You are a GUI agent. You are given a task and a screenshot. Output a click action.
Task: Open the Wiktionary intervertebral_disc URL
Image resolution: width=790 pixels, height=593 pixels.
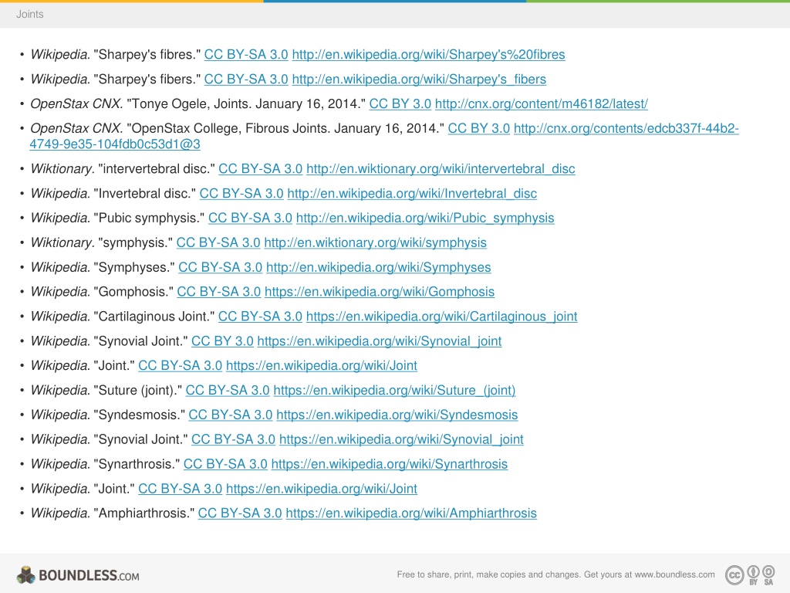pos(441,169)
